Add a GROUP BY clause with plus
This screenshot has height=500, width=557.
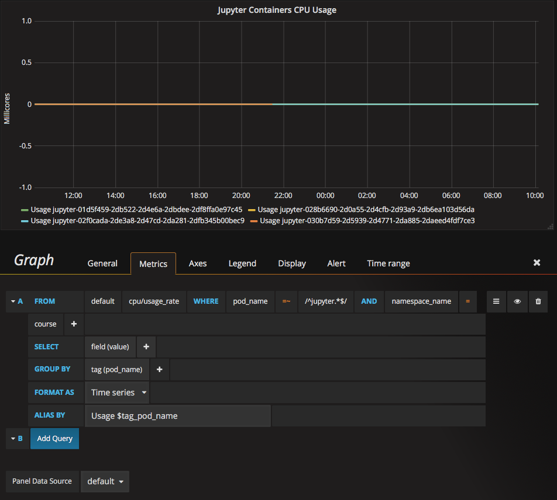(160, 370)
